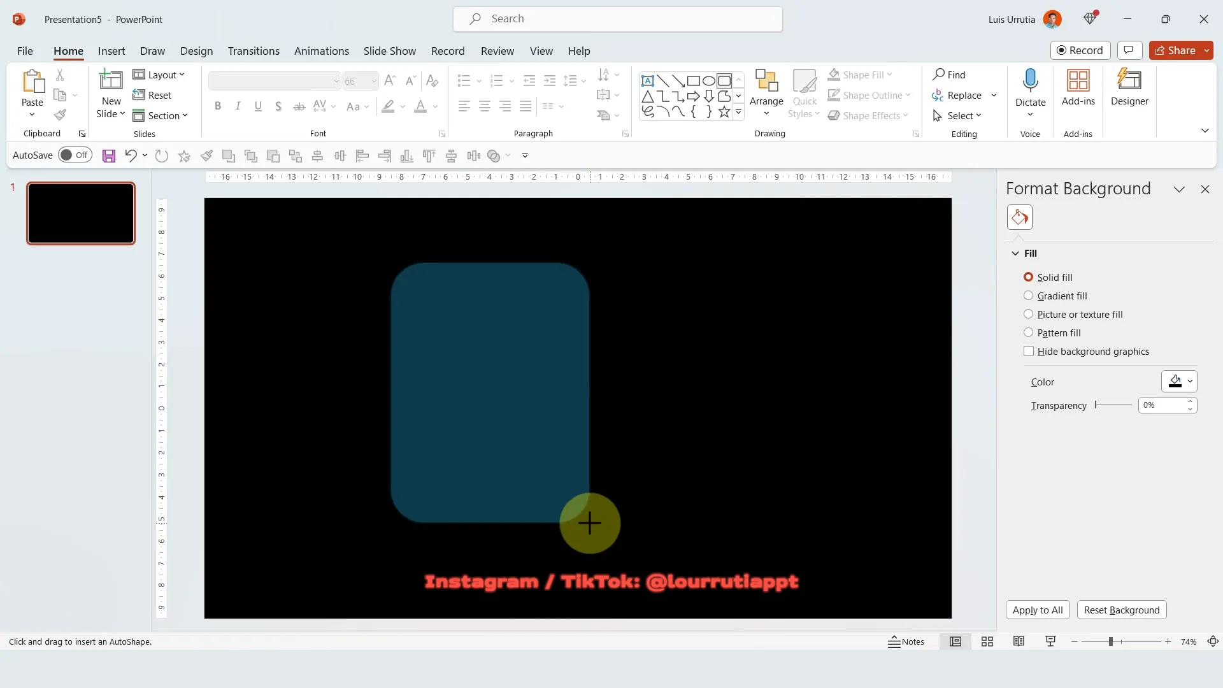This screenshot has height=688, width=1223.
Task: Switch to the Insert tab
Action: pos(111,51)
